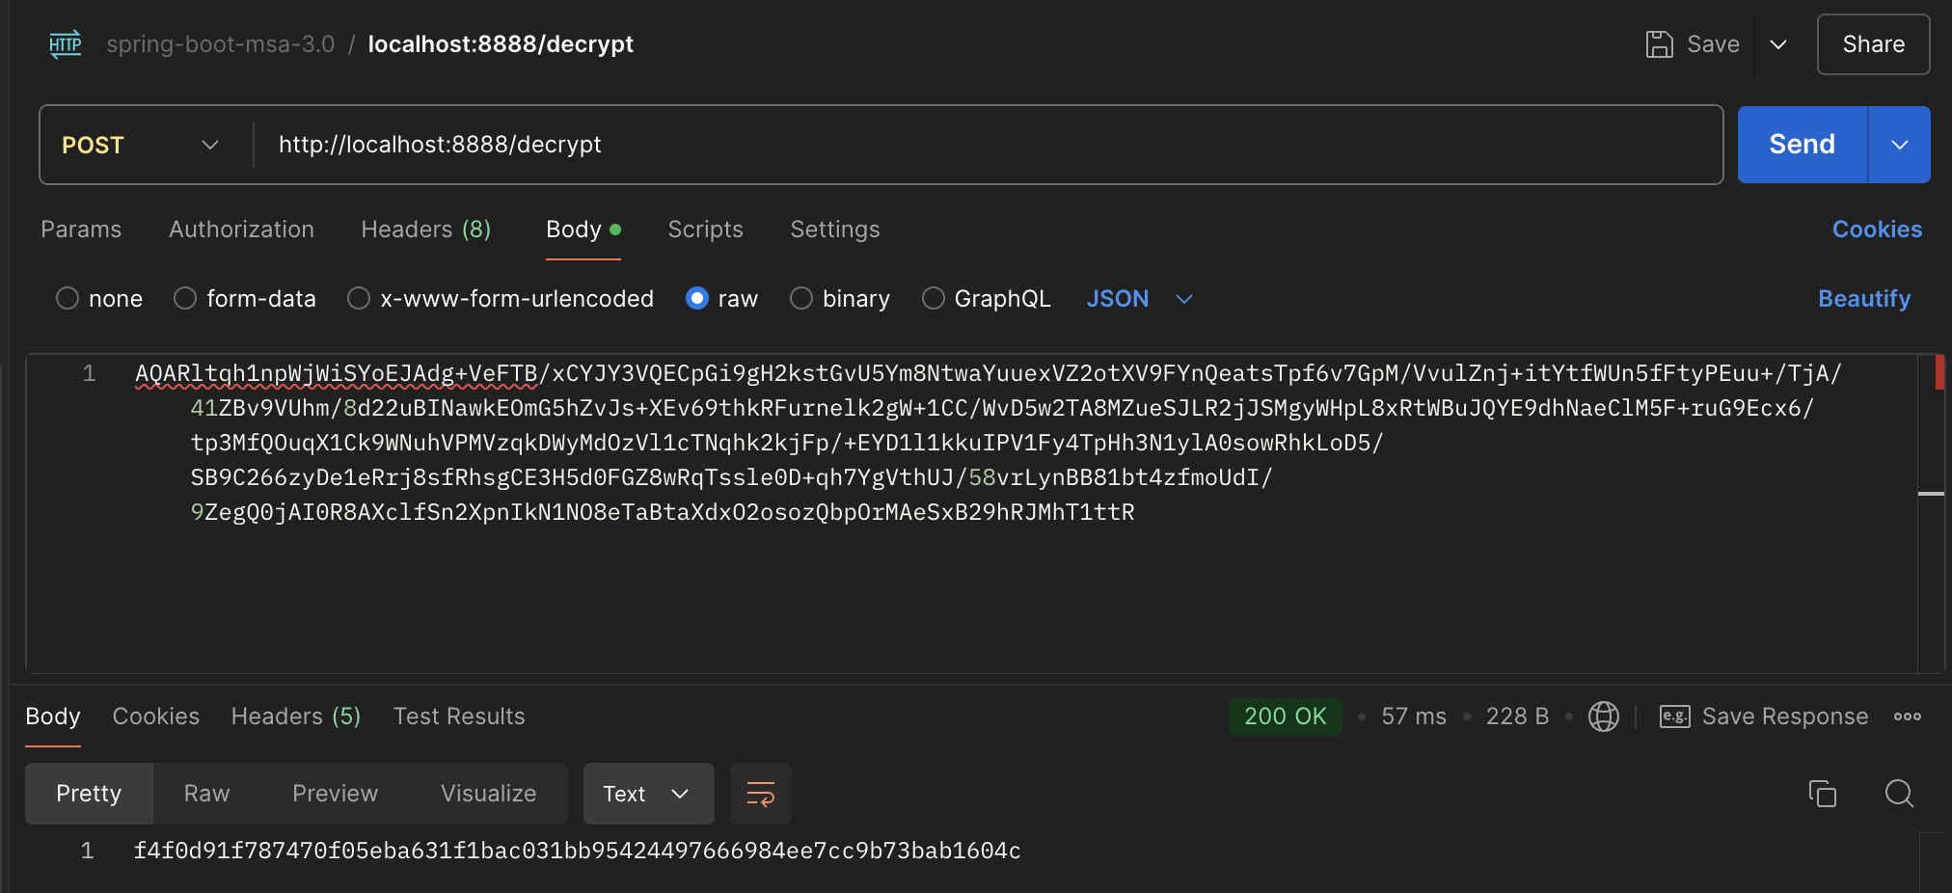Screen dimensions: 1952x893
Task: Click the Save button label
Action: pyautogui.click(x=1713, y=44)
